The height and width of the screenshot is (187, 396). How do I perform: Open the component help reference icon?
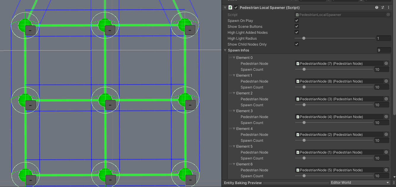pyautogui.click(x=377, y=7)
